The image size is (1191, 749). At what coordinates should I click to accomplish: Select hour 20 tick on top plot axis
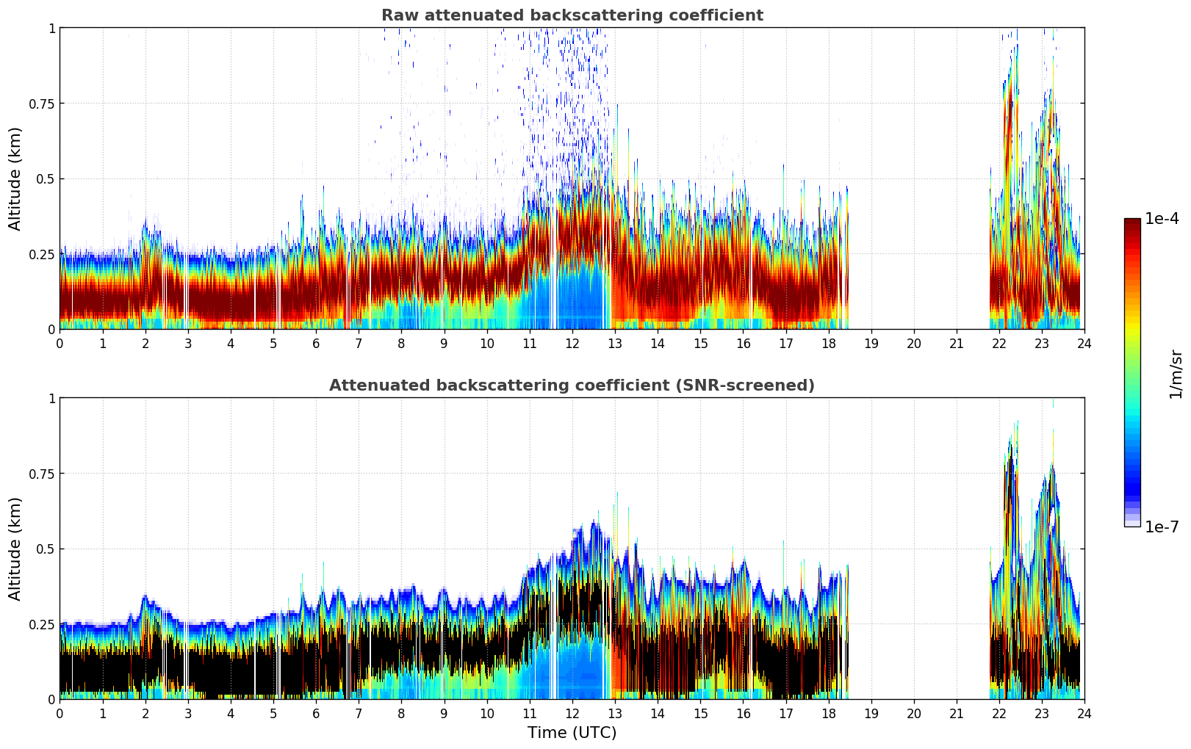pyautogui.click(x=913, y=343)
